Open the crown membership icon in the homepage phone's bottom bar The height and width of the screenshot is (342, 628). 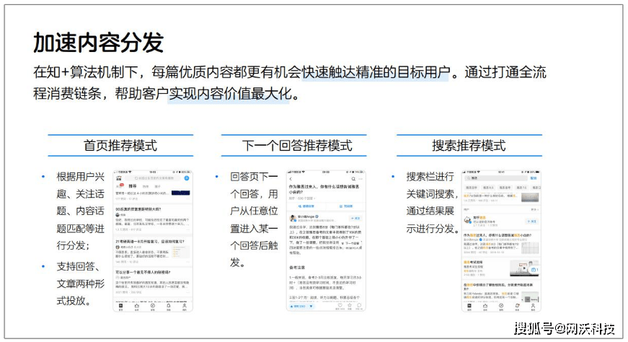point(137,305)
